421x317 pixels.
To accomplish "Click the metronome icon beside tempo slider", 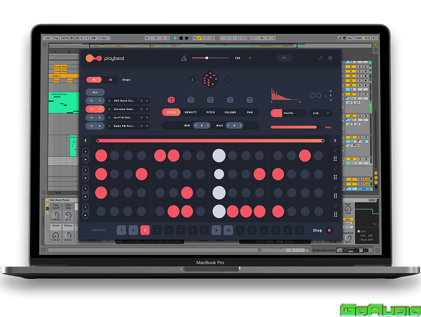I will point(184,58).
